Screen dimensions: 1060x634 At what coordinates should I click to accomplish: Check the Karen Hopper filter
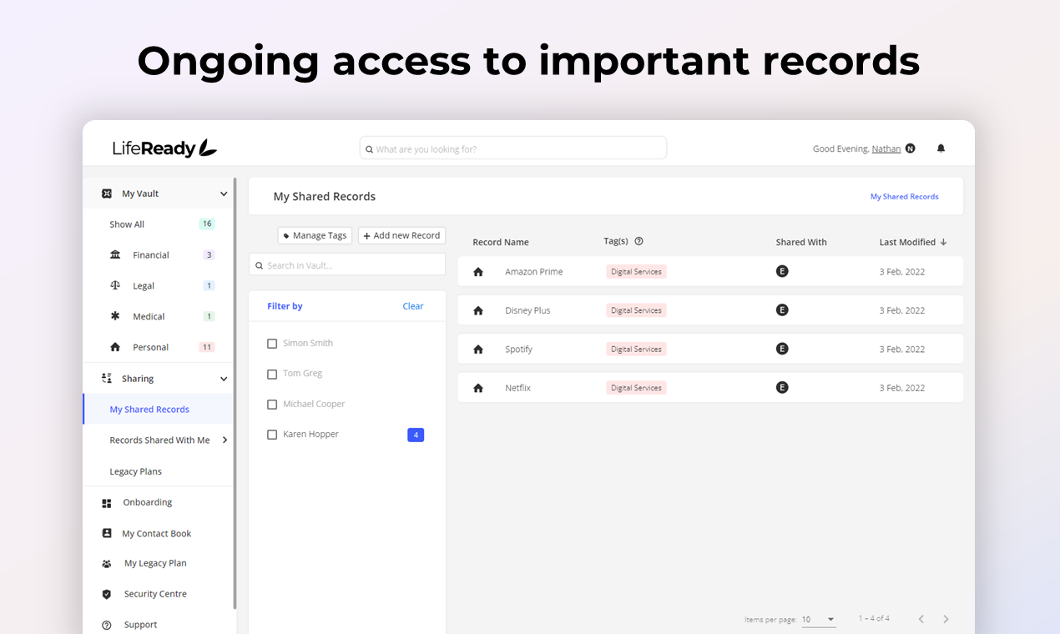point(272,435)
